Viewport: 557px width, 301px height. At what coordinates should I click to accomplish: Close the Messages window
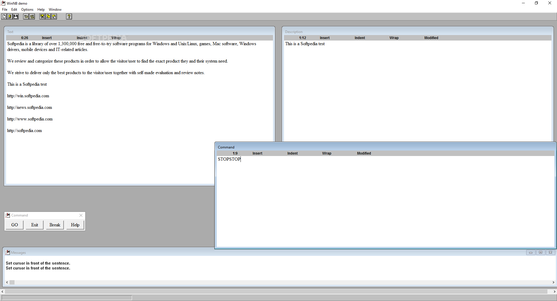pyautogui.click(x=550, y=252)
